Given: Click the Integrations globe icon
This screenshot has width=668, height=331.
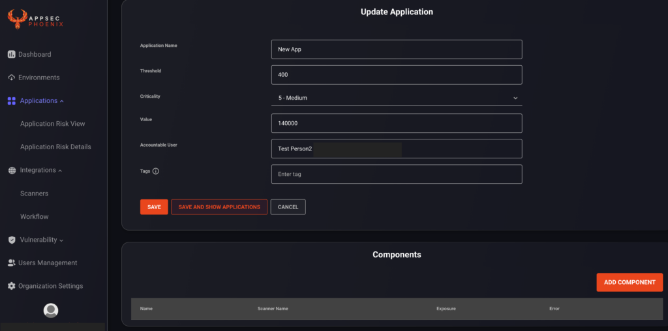Looking at the screenshot, I should [12, 170].
